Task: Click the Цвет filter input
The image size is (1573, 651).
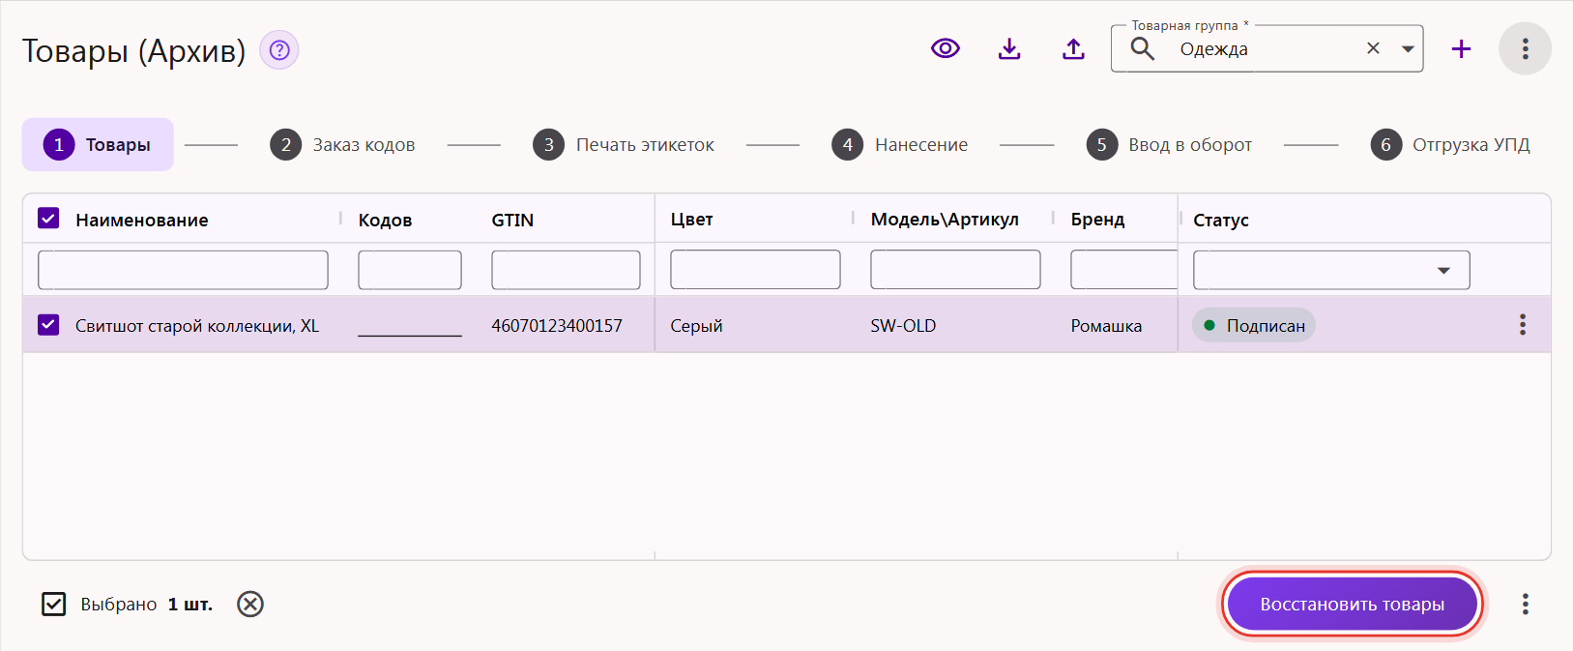Action: pyautogui.click(x=755, y=270)
